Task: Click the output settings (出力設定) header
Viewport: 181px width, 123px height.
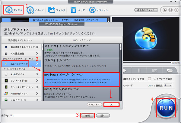Action: pos(20,40)
